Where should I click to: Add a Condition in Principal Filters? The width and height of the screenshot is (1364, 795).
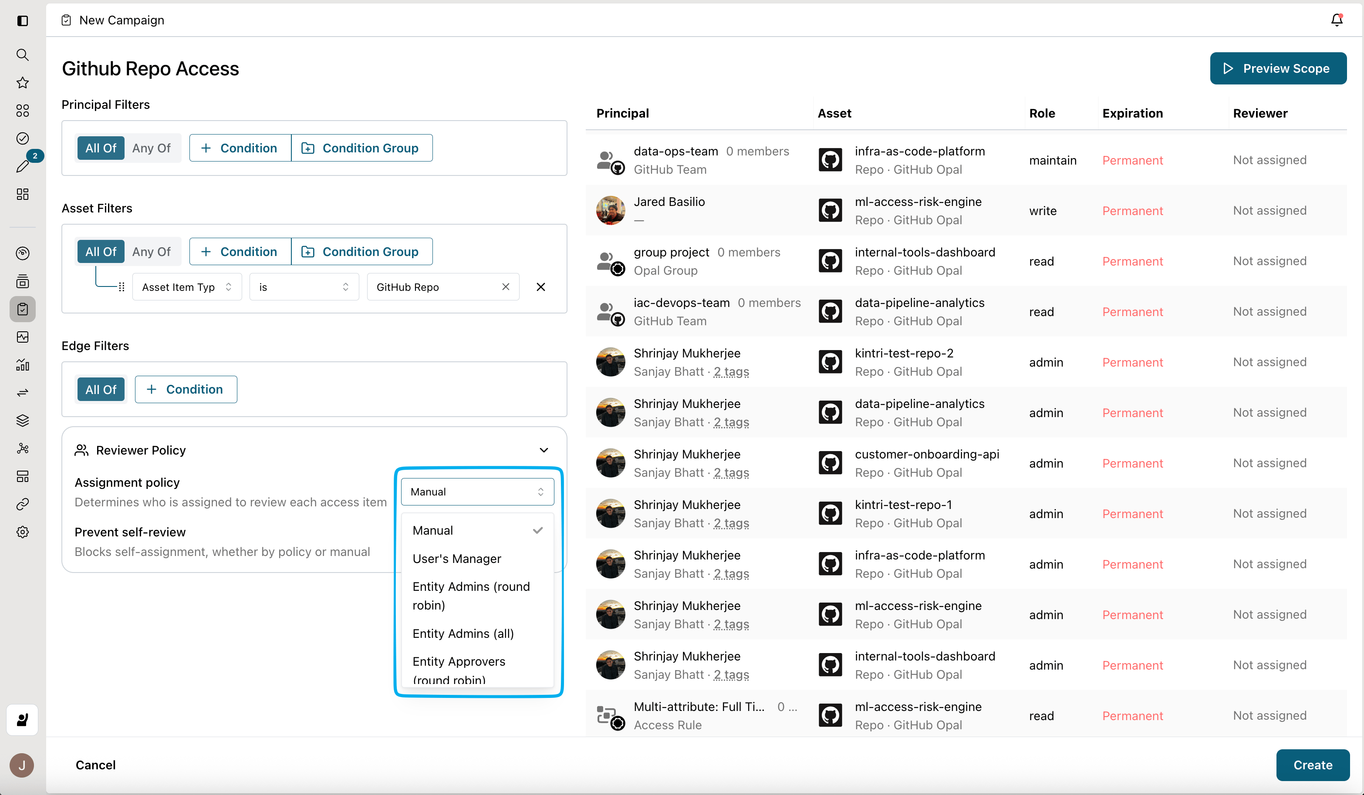[240, 148]
